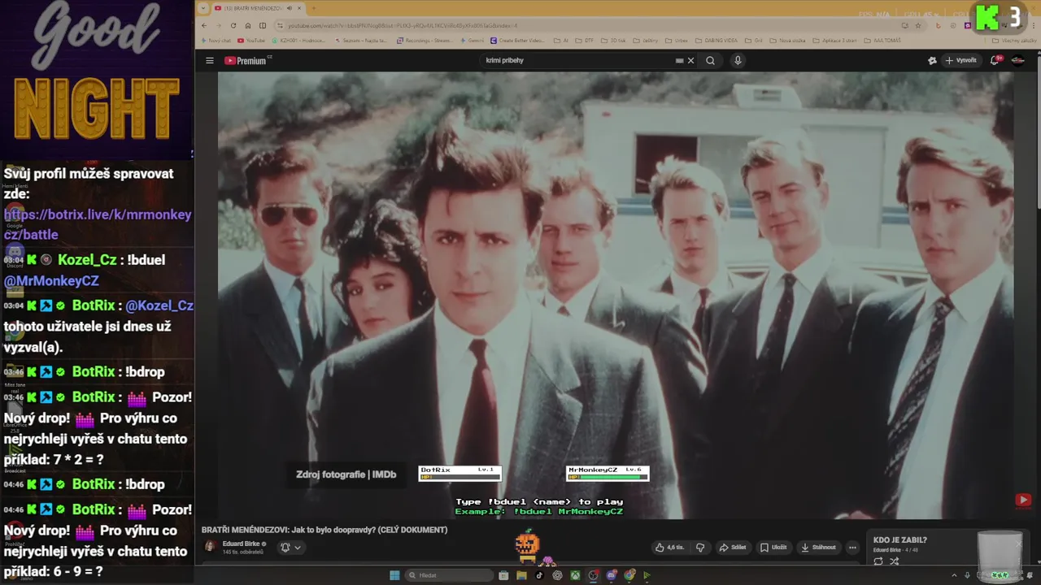Click the Vytvořit create button
The width and height of the screenshot is (1041, 585).
960,60
